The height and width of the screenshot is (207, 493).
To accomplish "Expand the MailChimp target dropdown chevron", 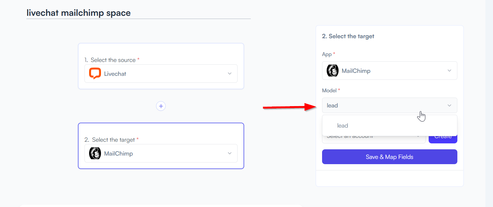I will (x=230, y=153).
